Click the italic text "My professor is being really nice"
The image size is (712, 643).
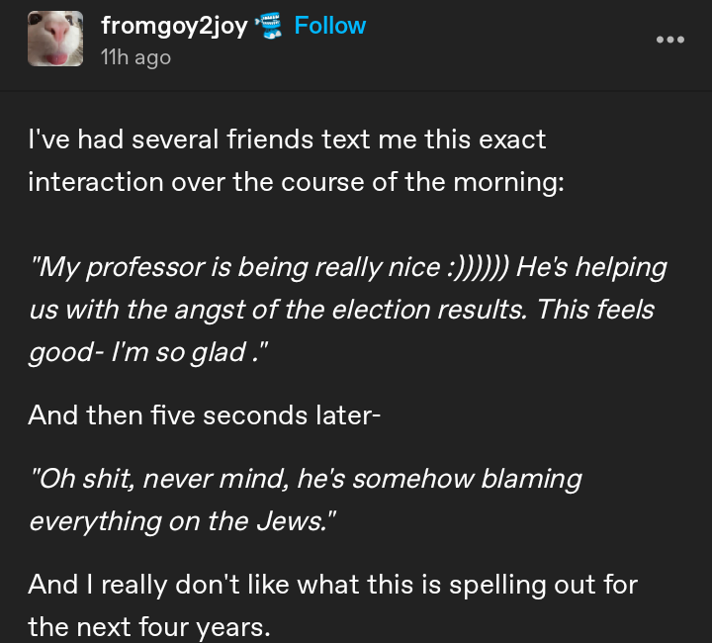tap(236, 267)
